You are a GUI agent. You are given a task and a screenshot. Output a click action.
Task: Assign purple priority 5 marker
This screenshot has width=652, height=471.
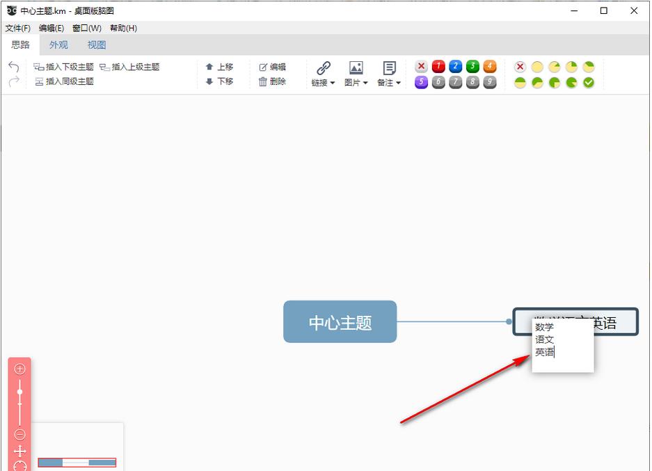pyautogui.click(x=421, y=82)
